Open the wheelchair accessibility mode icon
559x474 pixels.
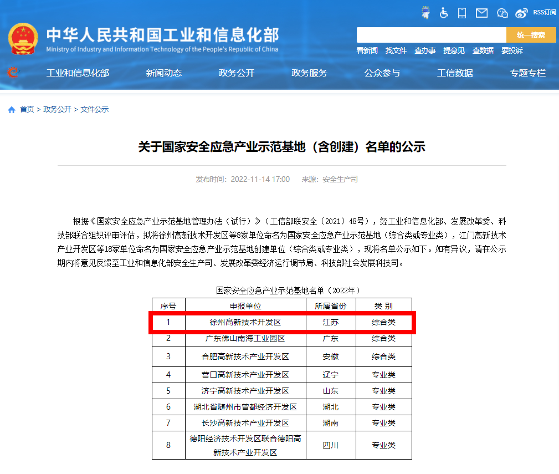point(444,13)
